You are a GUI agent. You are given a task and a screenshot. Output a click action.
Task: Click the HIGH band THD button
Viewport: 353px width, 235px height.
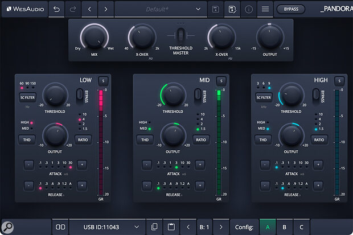(263, 140)
